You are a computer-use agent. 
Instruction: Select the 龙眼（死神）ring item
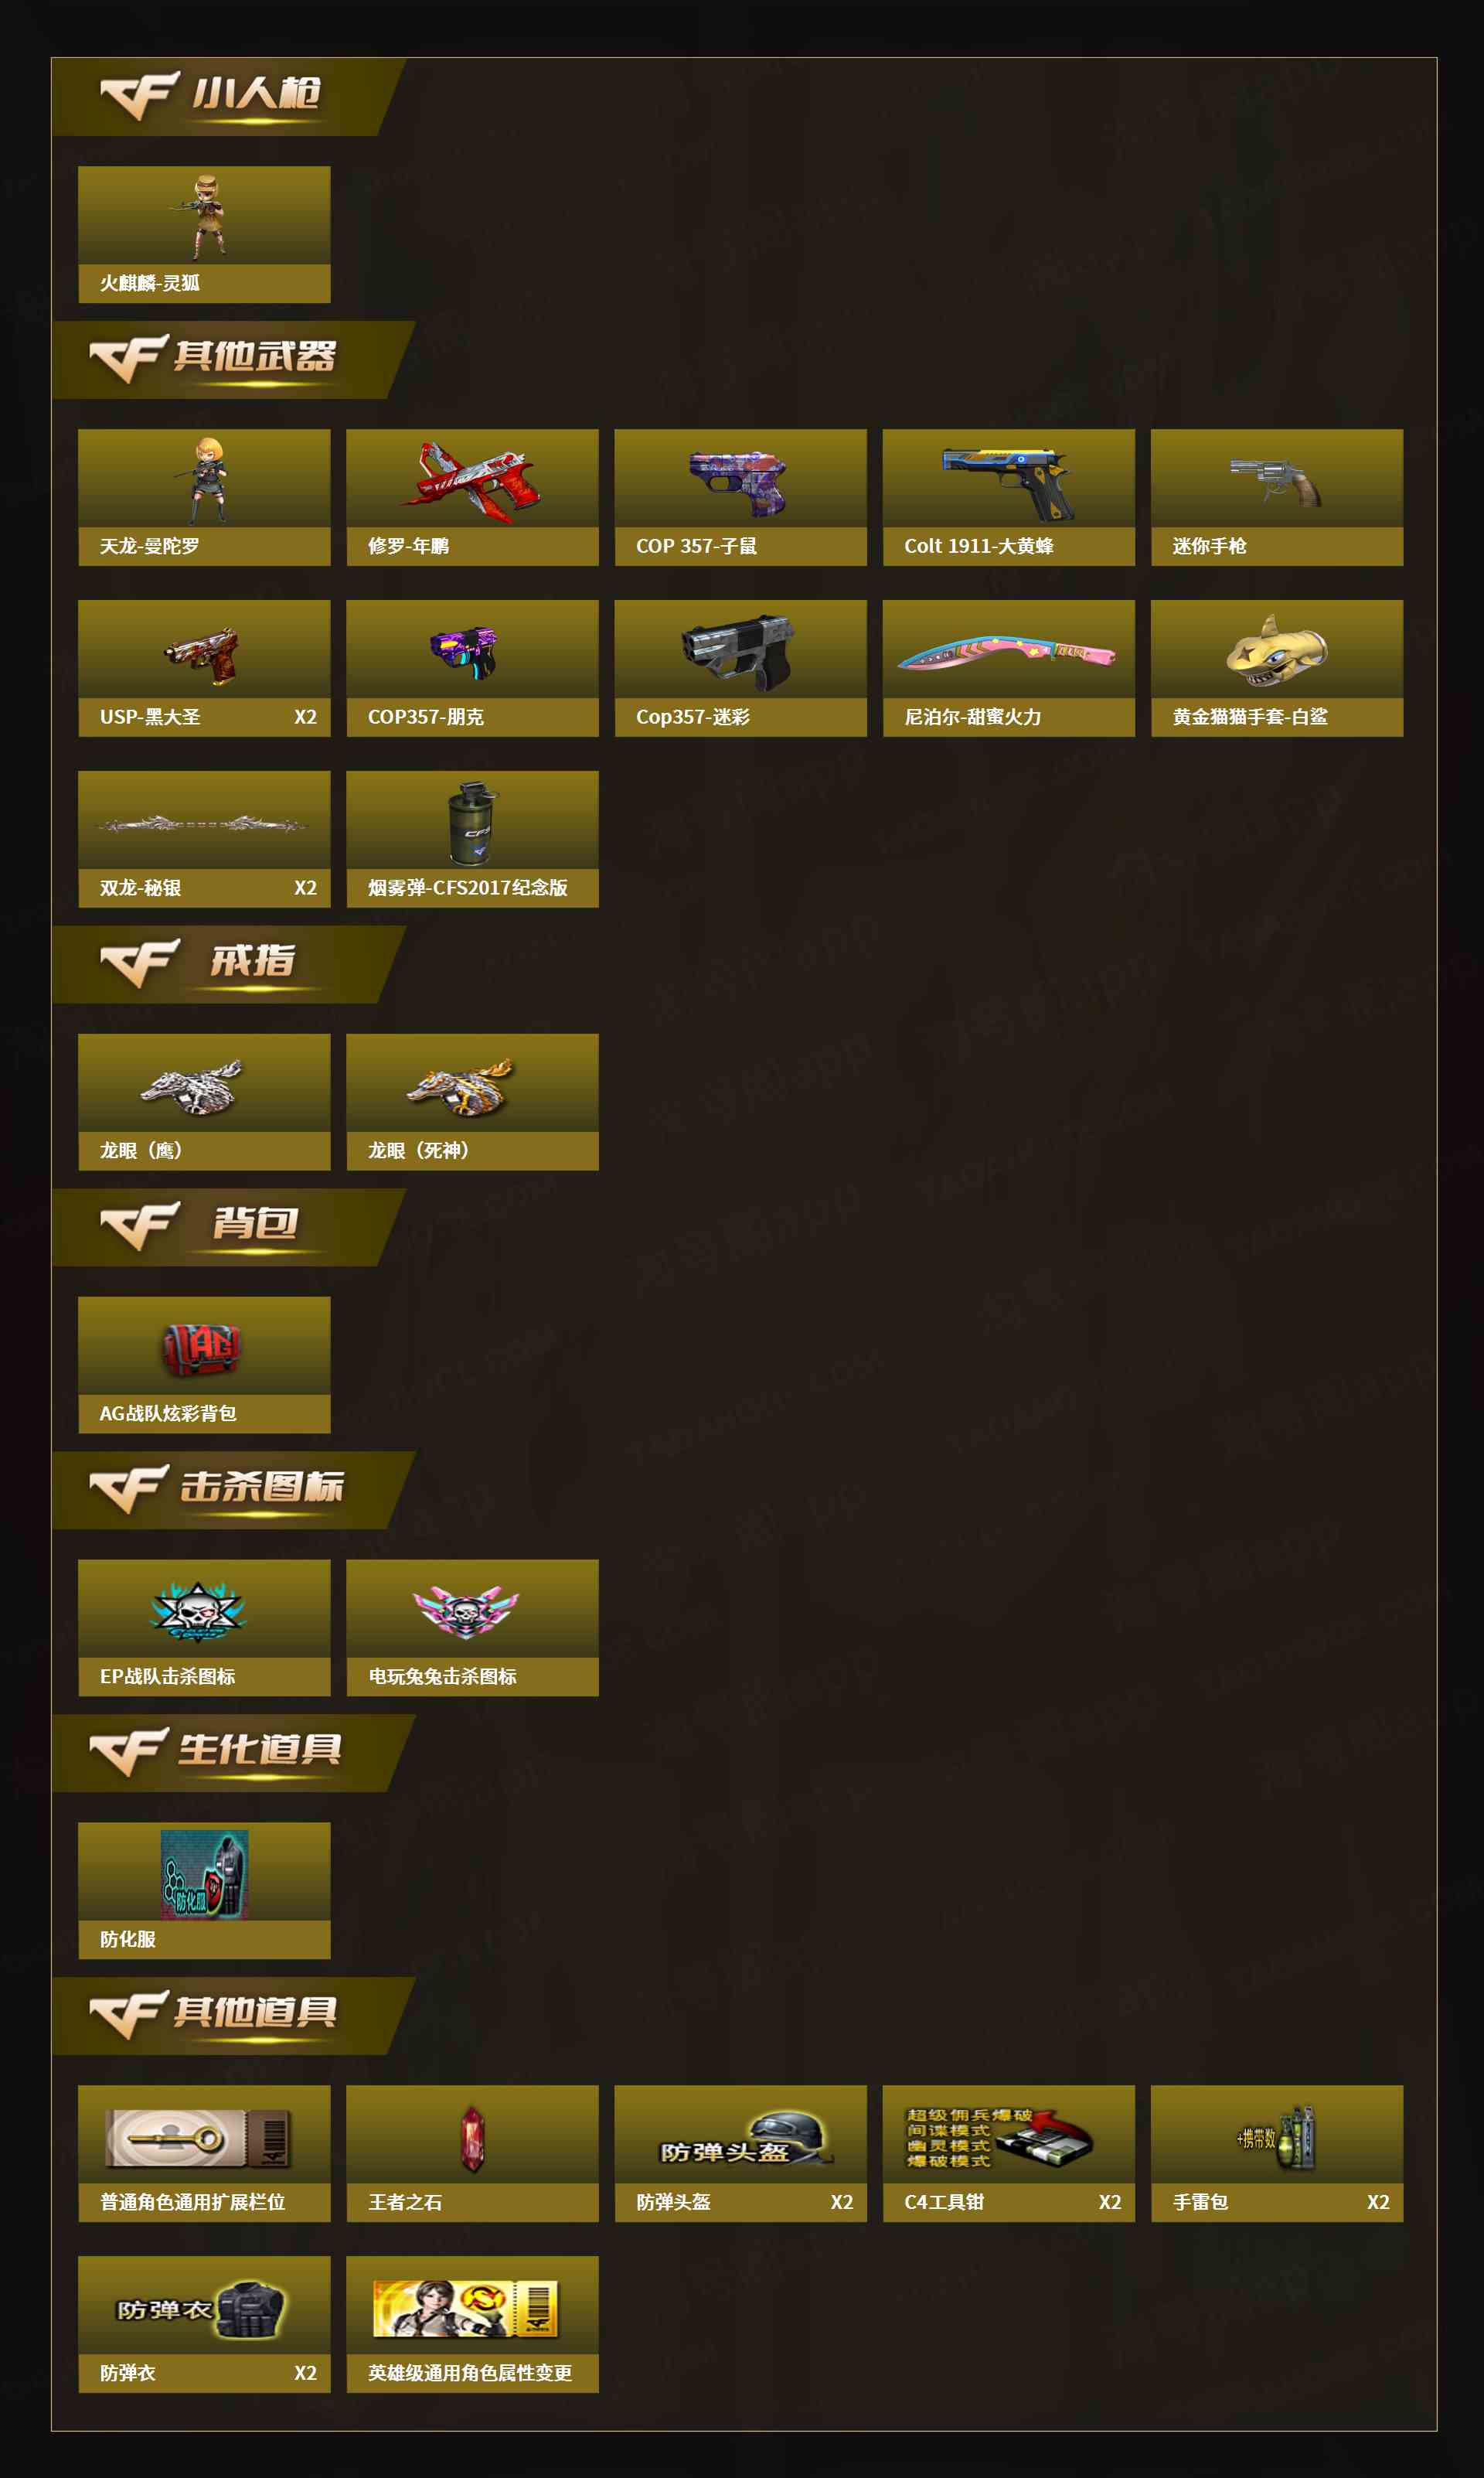point(472,1102)
